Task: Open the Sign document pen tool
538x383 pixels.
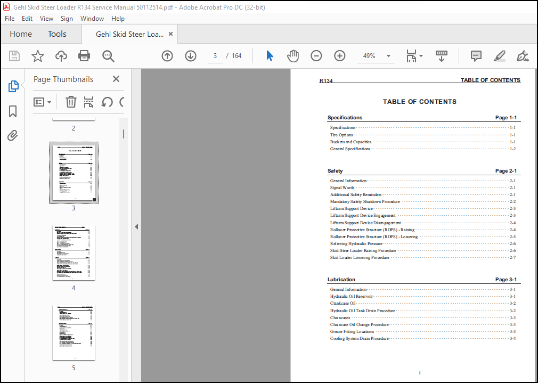Action: pyautogui.click(x=522, y=56)
